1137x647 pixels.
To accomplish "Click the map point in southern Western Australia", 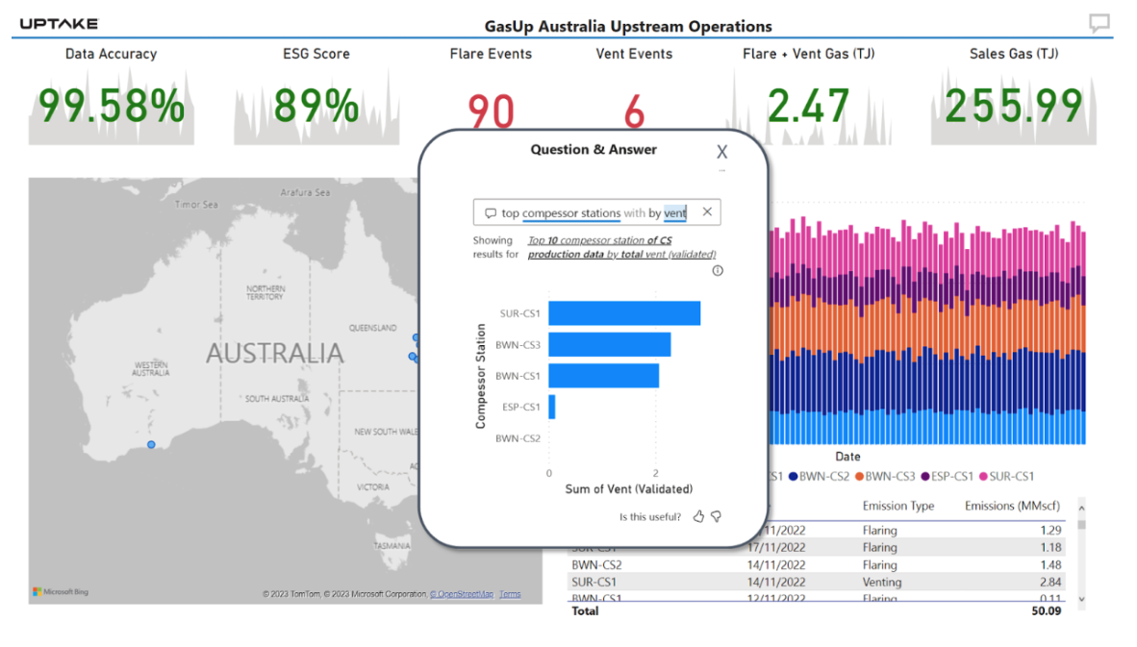I will (x=151, y=444).
